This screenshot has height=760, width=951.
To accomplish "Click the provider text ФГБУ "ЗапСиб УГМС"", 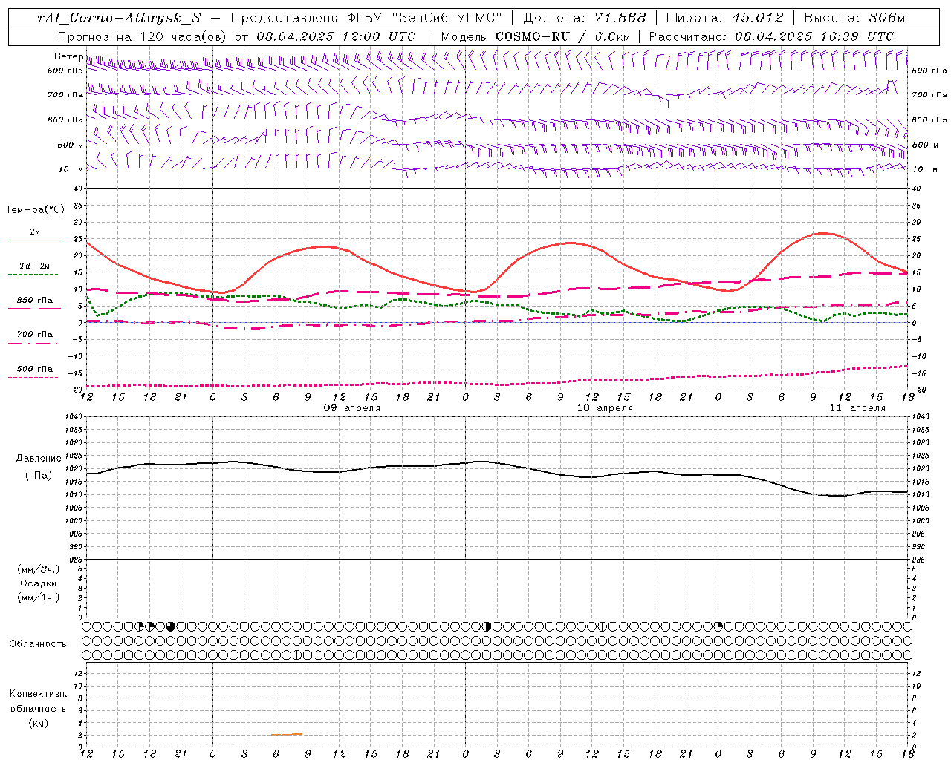I will [x=425, y=18].
